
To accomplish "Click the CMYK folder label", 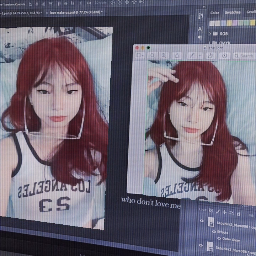I will point(225,43).
